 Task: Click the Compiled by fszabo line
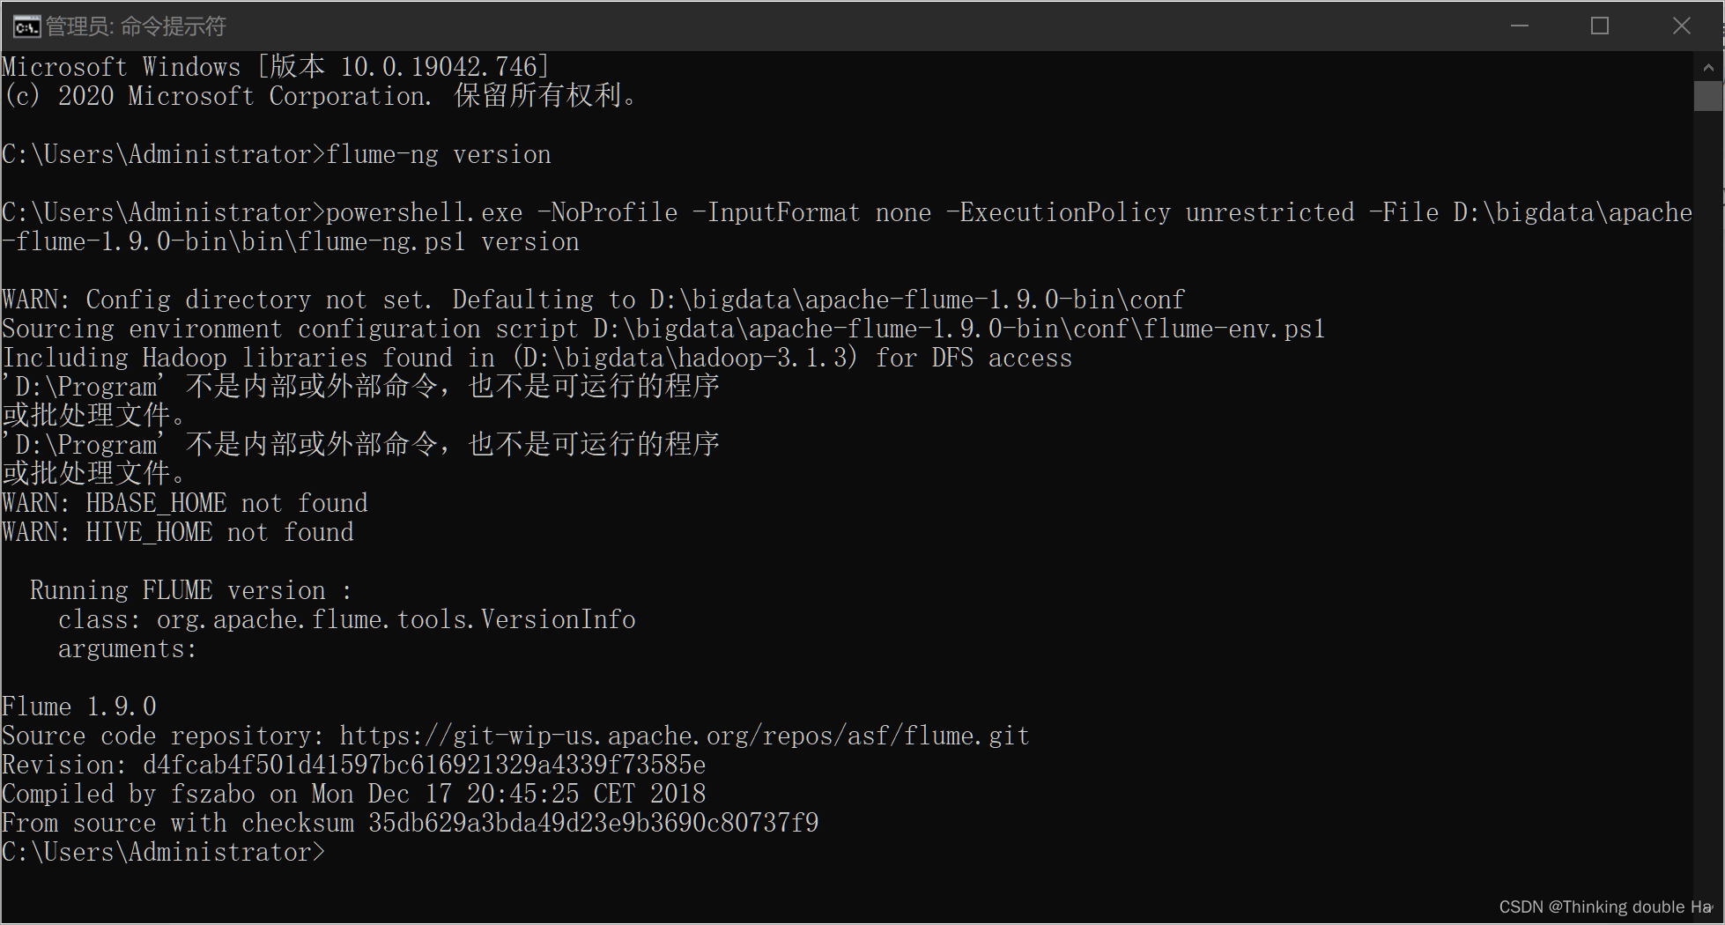(352, 793)
